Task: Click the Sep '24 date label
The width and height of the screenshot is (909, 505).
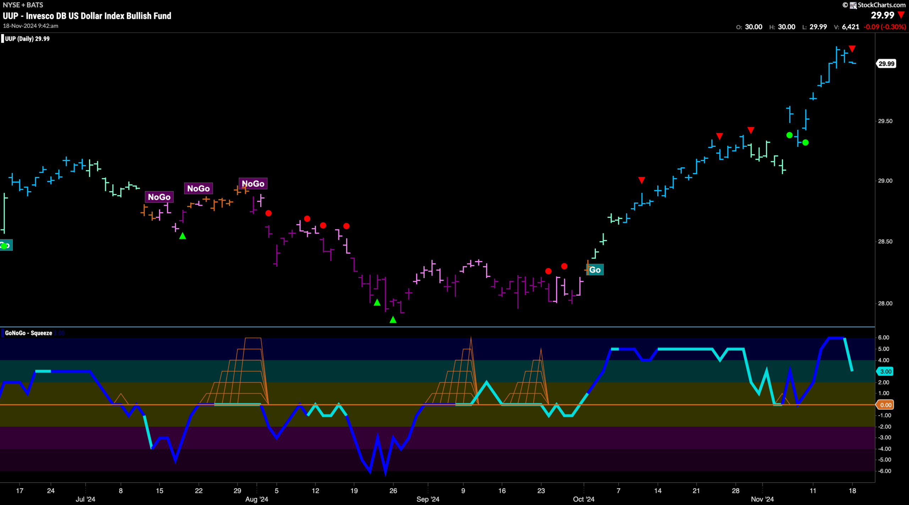Action: pyautogui.click(x=428, y=499)
